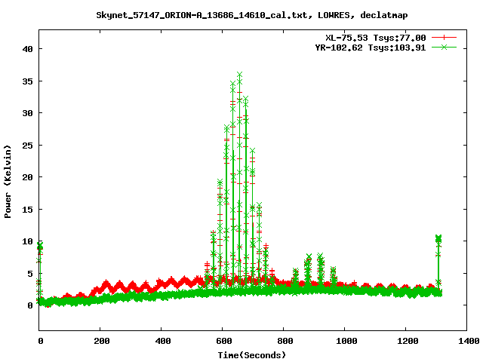Click the x-axis tick label 400
Viewport: 483px width, 362px height.
click(163, 341)
